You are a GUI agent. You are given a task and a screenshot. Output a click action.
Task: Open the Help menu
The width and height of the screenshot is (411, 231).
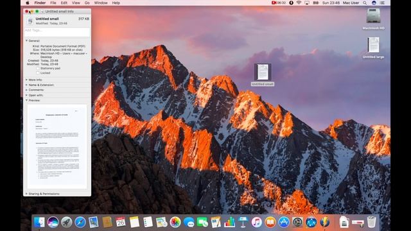116,3
